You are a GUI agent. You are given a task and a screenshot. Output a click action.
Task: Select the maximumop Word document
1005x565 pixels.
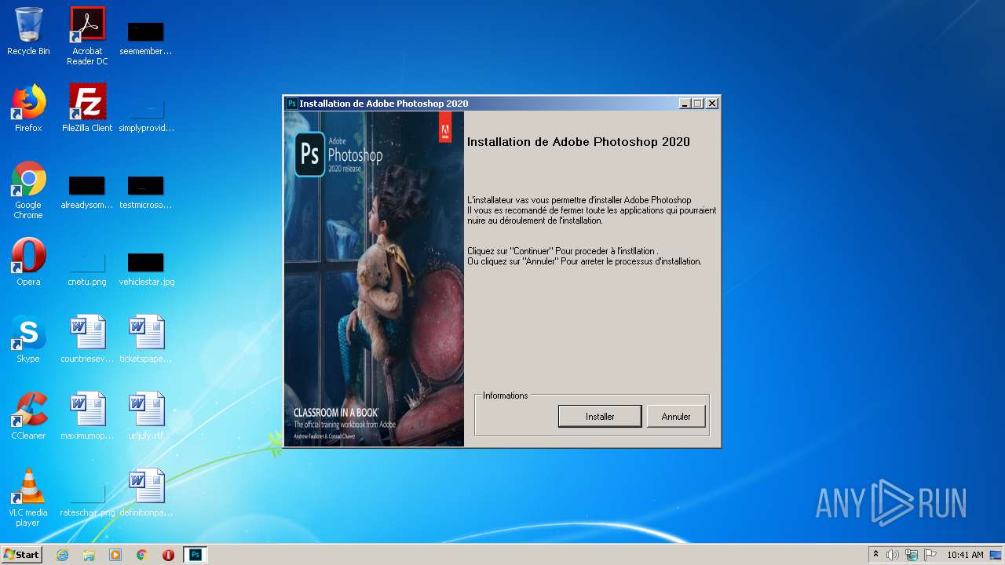pos(87,416)
